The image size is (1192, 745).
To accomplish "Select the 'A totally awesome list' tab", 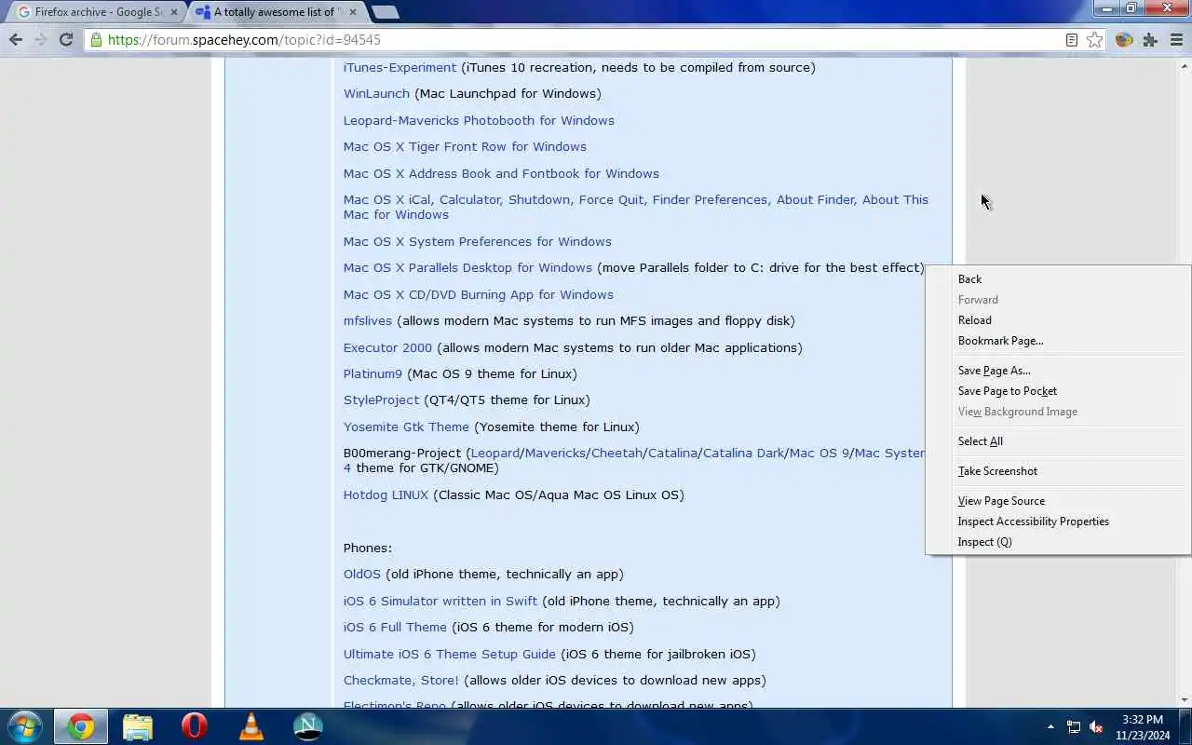I will point(276,12).
